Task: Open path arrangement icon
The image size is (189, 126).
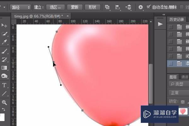Action: (129, 7)
